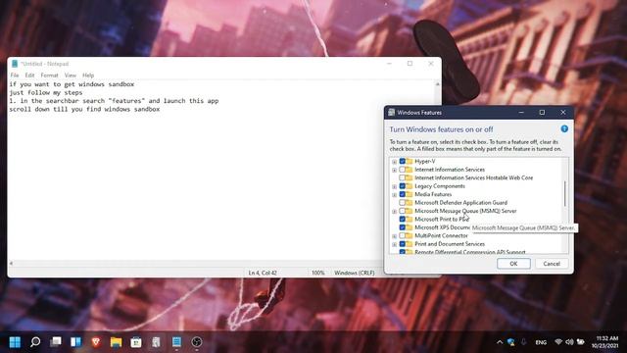Click the Hyper-V folder icon
This screenshot has width=627, height=353.
[x=410, y=161]
